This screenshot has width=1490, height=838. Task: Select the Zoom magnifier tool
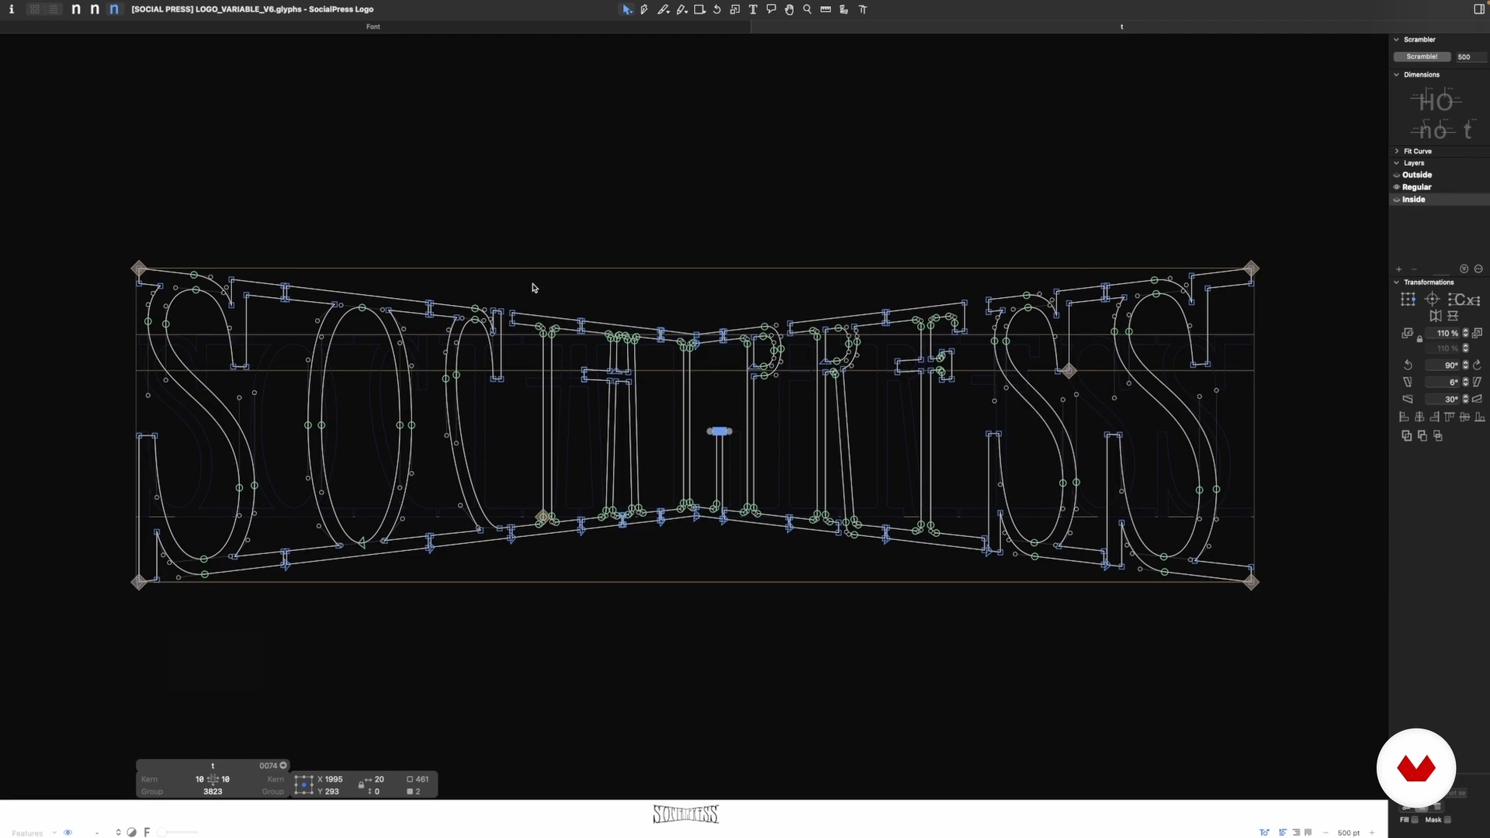coord(807,9)
